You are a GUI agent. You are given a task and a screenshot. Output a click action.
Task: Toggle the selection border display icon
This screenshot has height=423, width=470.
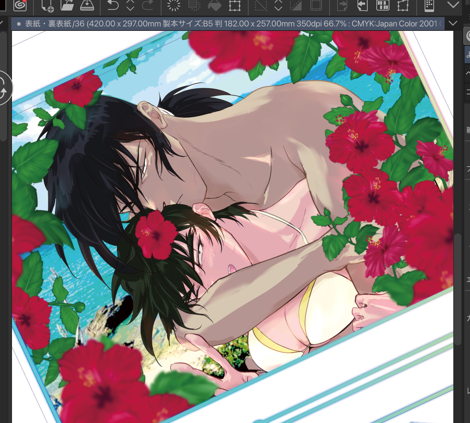pyautogui.click(x=316, y=5)
